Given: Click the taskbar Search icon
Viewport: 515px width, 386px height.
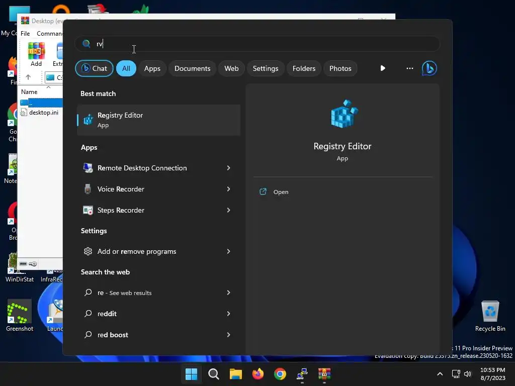Looking at the screenshot, I should pyautogui.click(x=213, y=374).
